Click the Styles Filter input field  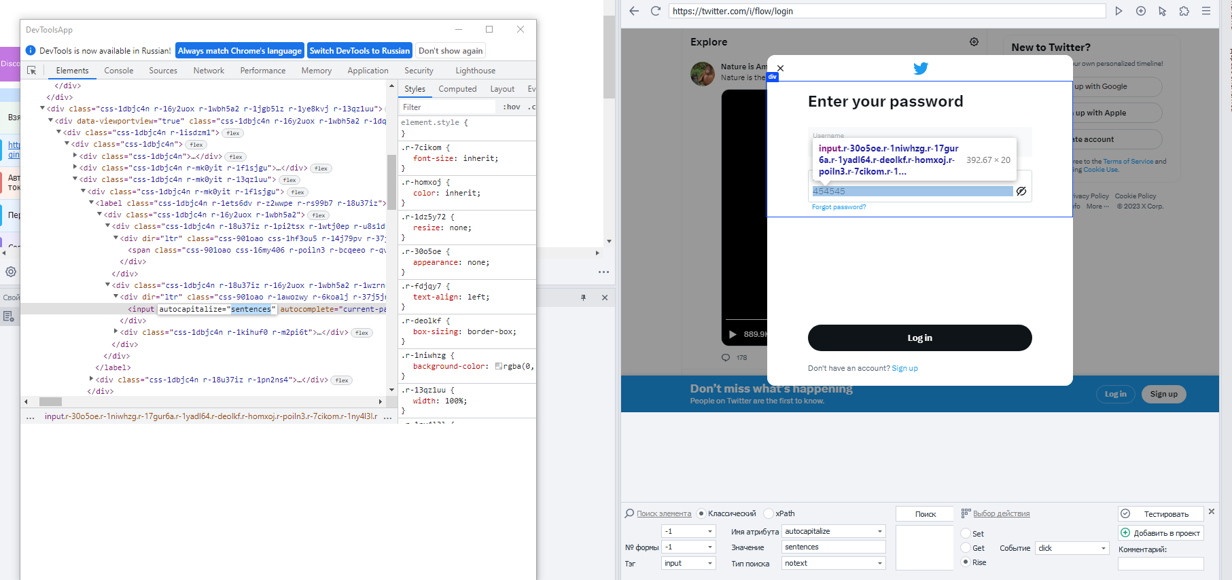tap(448, 107)
